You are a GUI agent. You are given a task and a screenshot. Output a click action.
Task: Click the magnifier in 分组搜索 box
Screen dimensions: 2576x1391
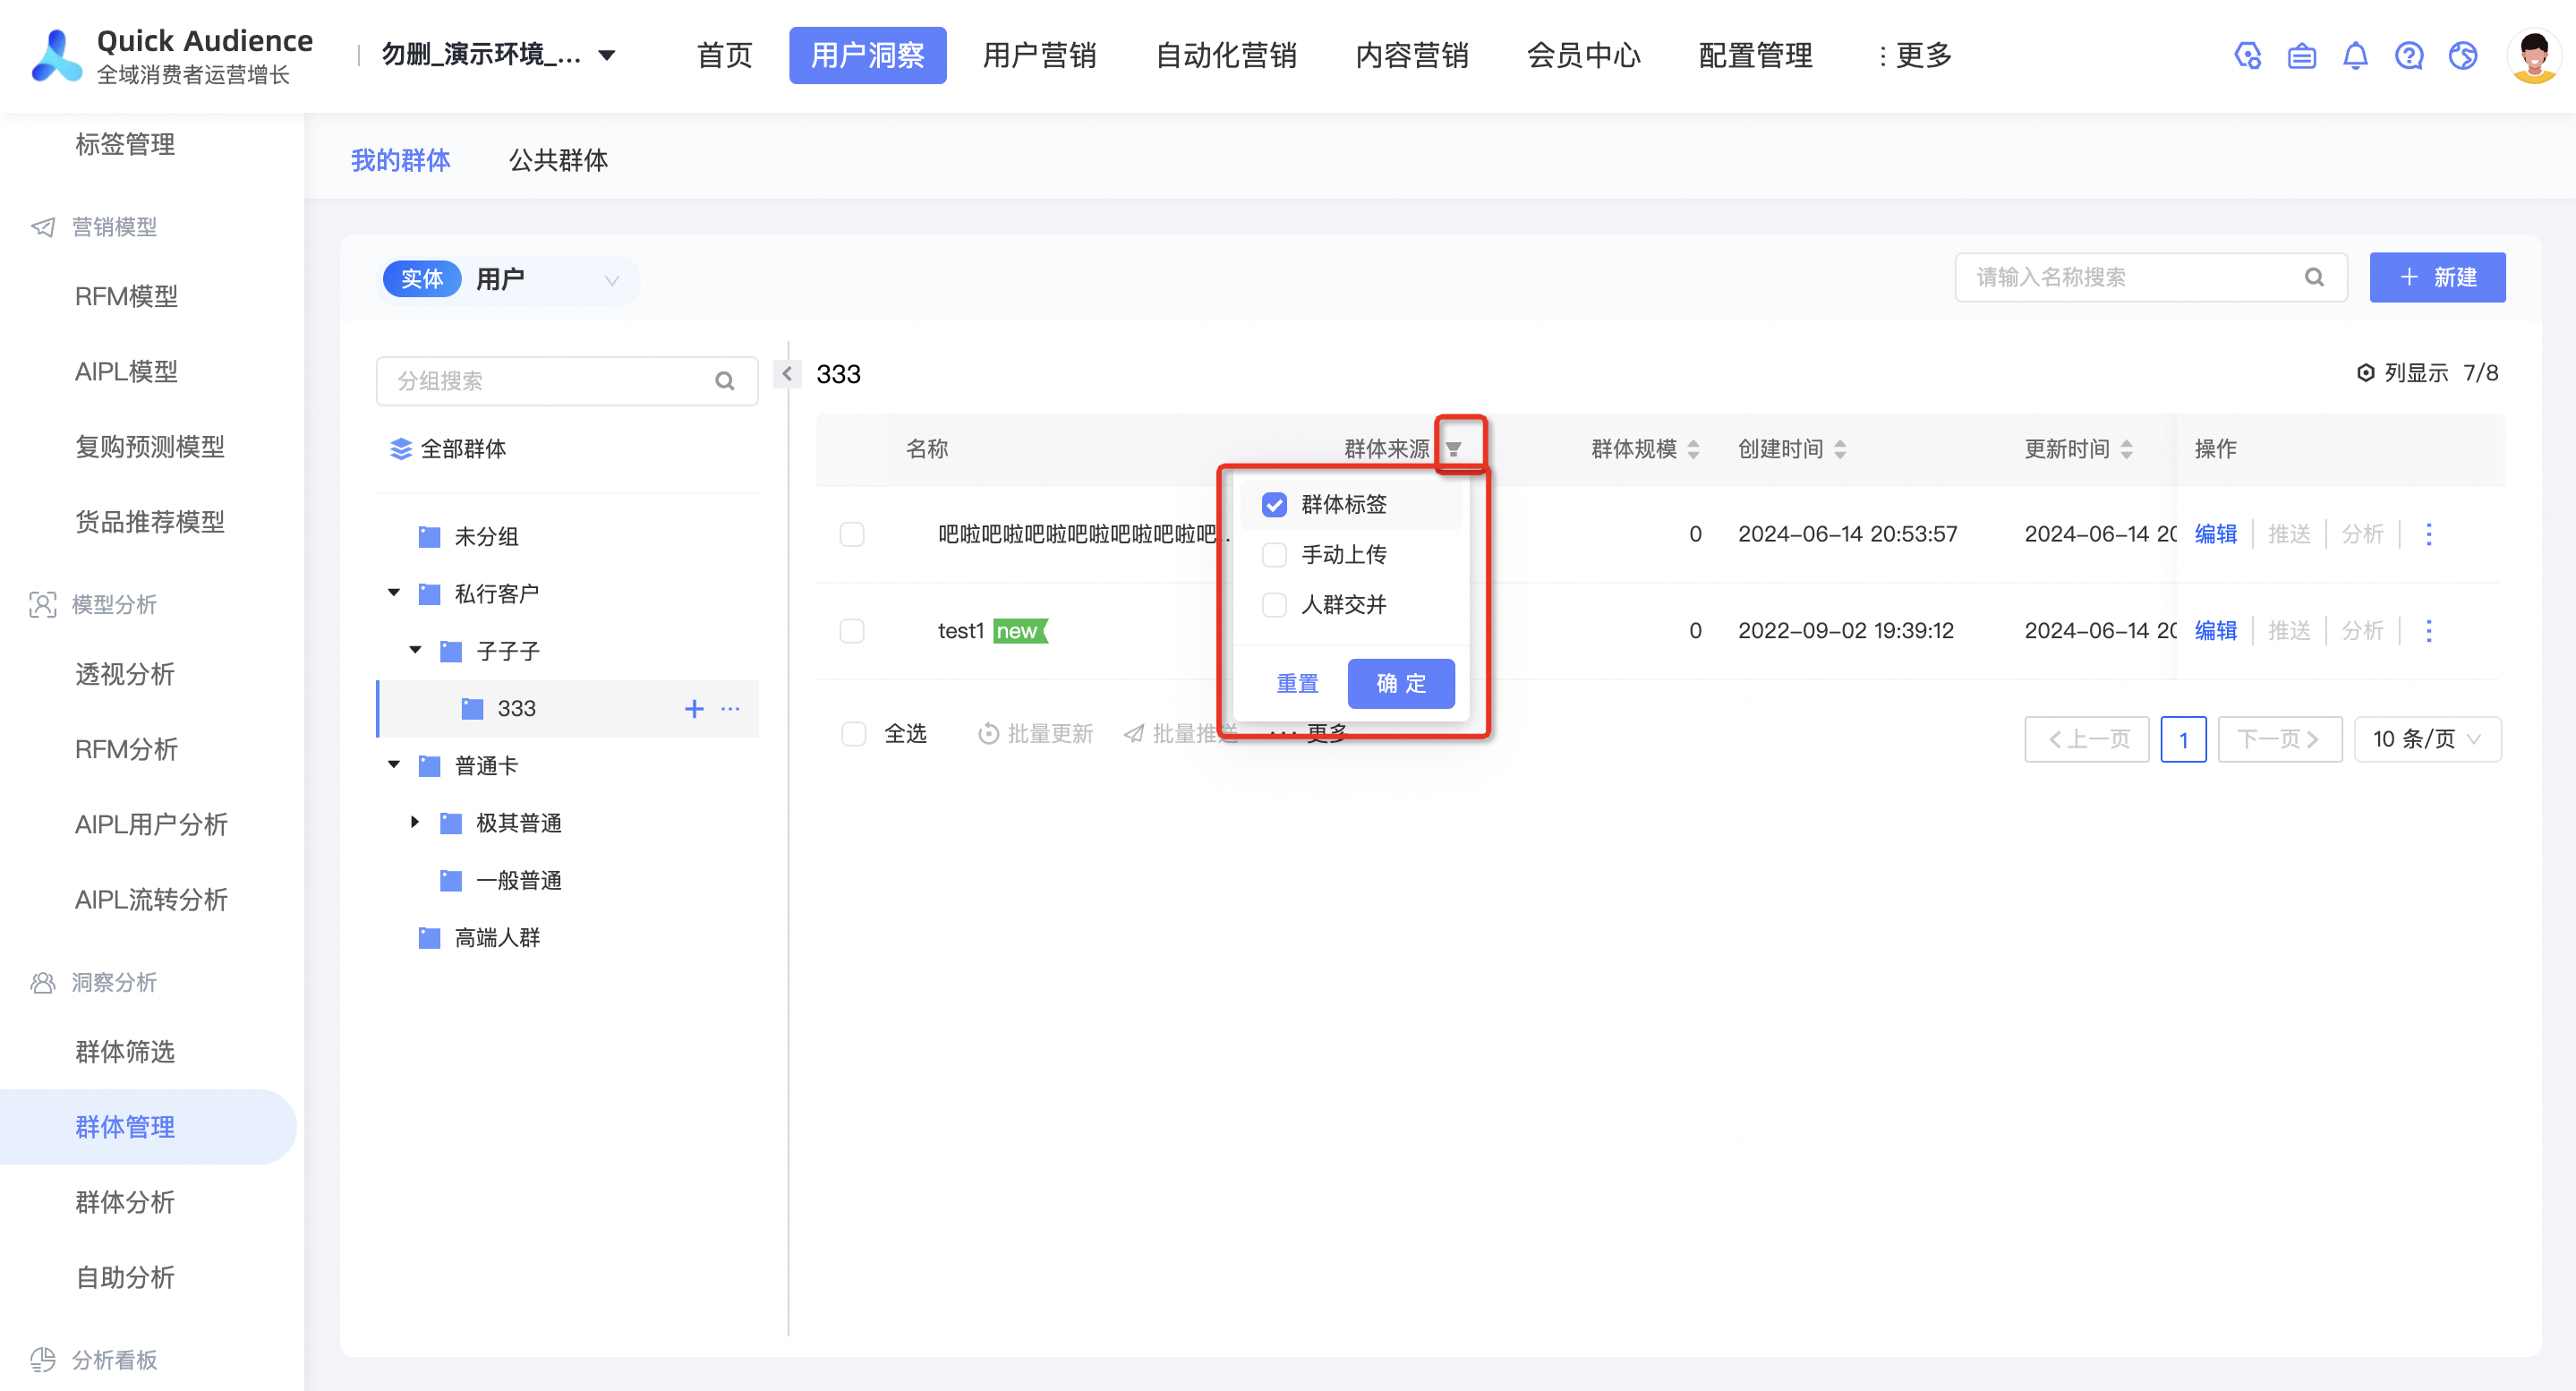pos(725,381)
